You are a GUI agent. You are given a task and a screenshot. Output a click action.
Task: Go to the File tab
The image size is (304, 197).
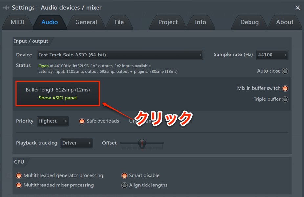point(119,22)
